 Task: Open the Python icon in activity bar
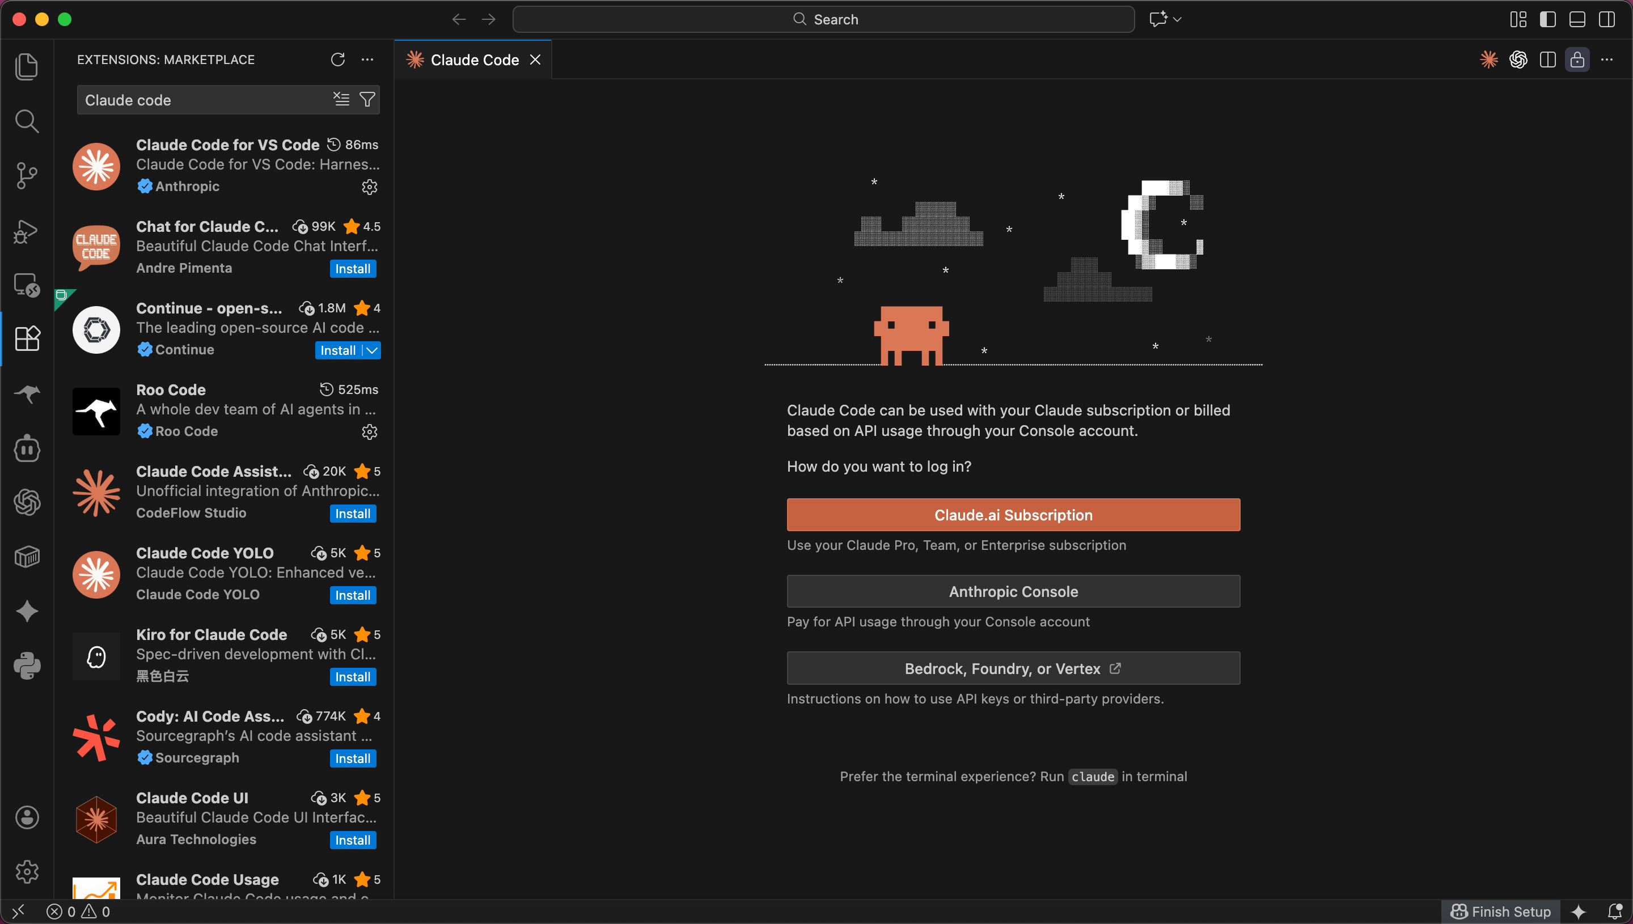tap(27, 666)
